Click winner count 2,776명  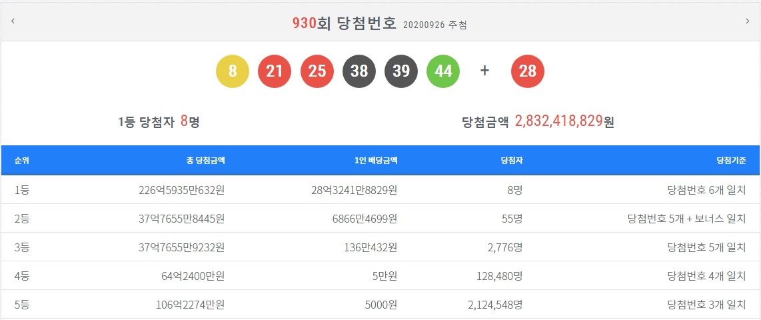coord(504,247)
